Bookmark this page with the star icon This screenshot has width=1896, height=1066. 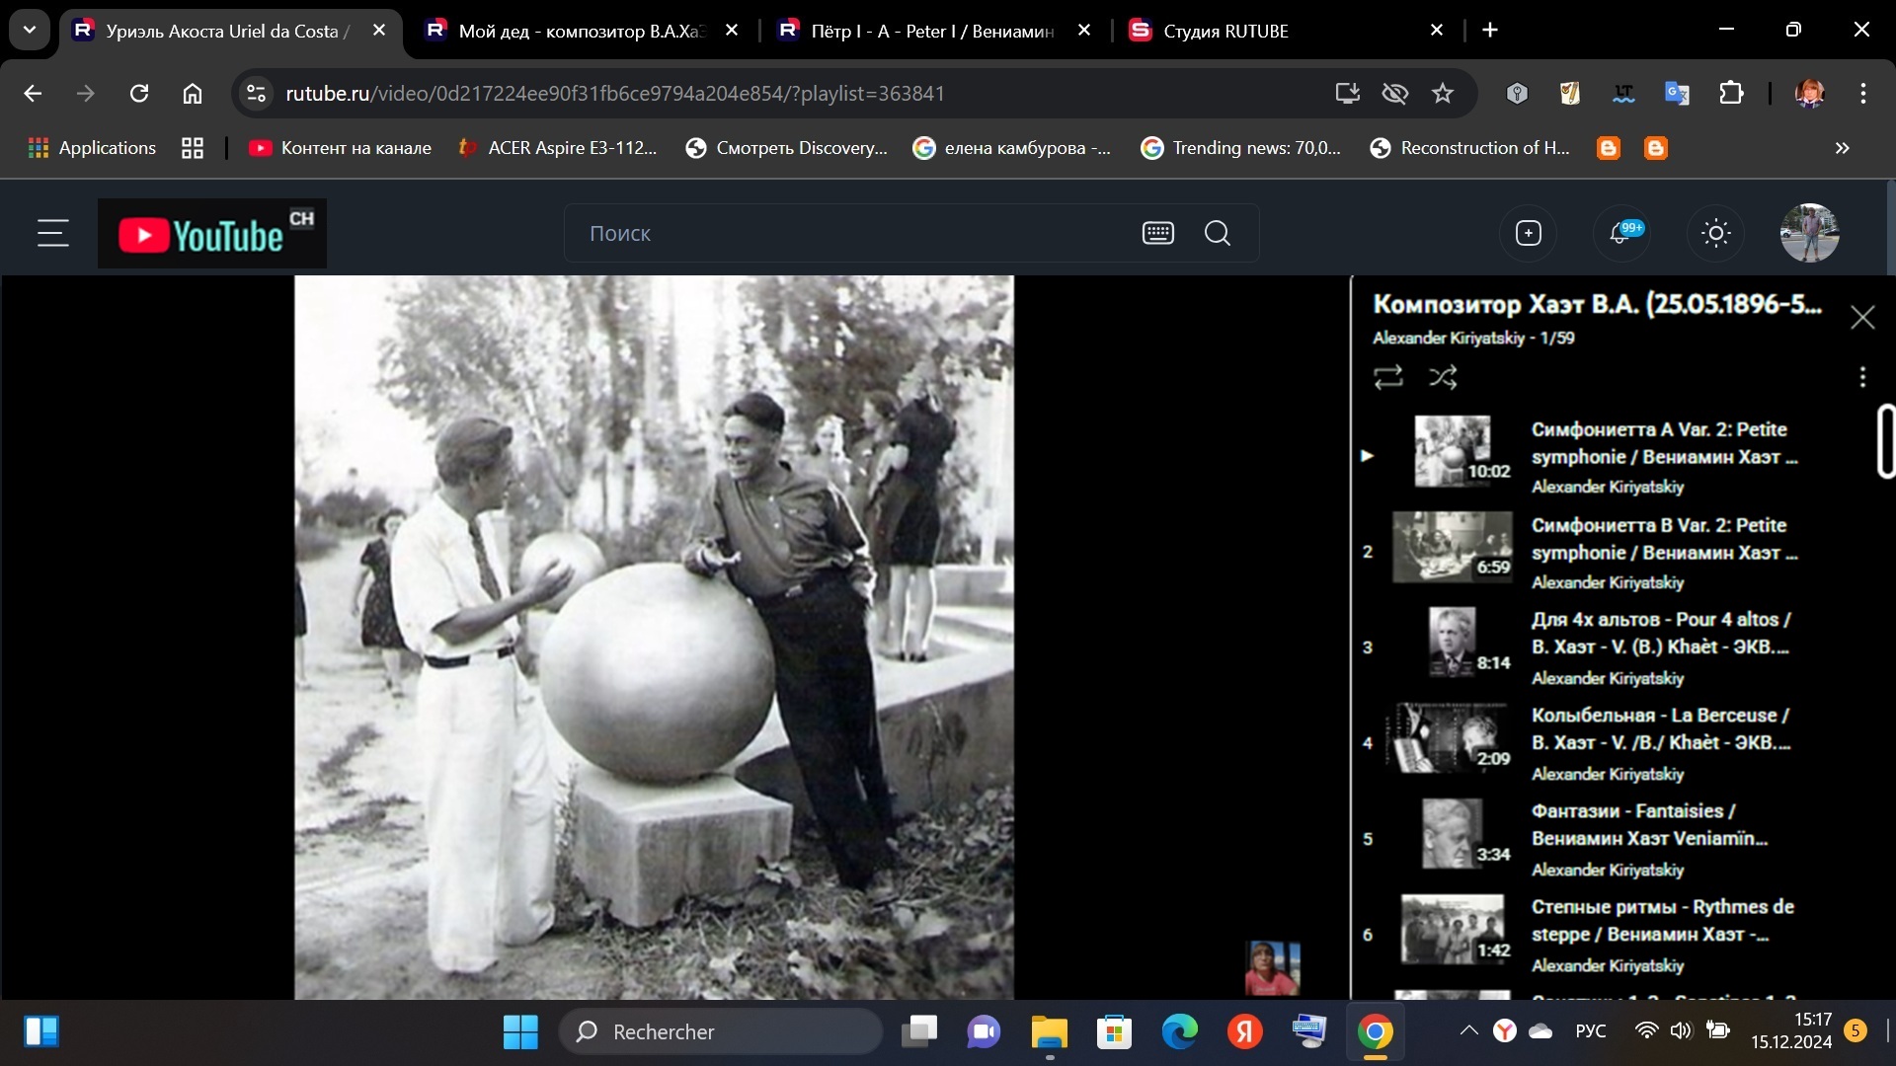1443,94
